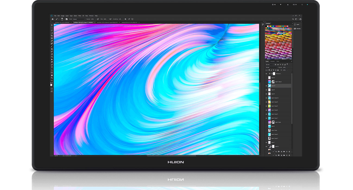Toggle visibility of Layer 17
This screenshot has width=353, height=190.
[266, 85]
